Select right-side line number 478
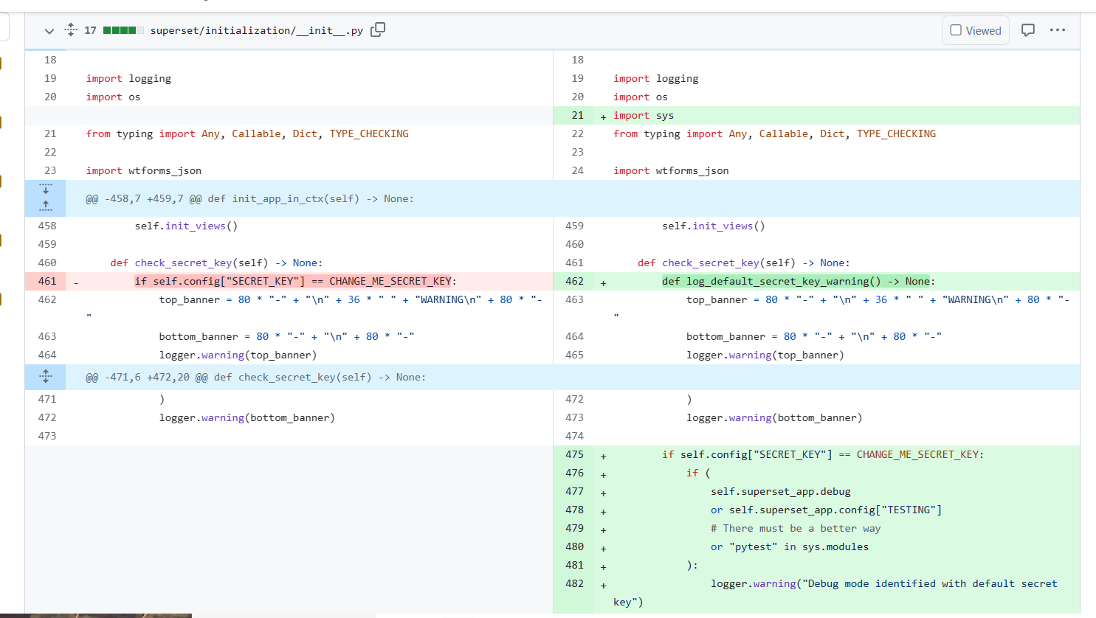1096x618 pixels. point(574,510)
